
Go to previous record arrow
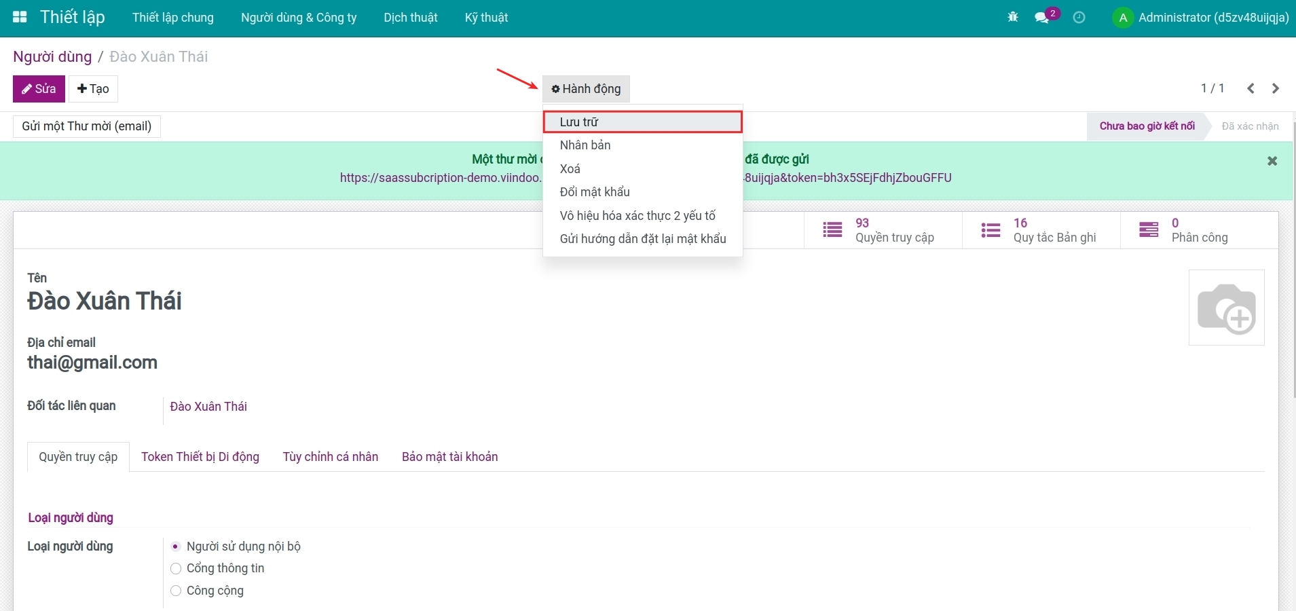(1251, 88)
